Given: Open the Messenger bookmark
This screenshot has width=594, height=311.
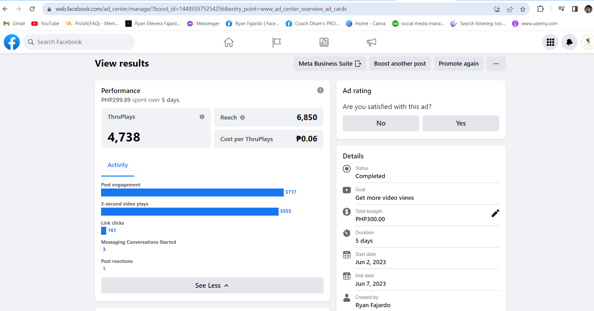Looking at the screenshot, I should tap(203, 24).
